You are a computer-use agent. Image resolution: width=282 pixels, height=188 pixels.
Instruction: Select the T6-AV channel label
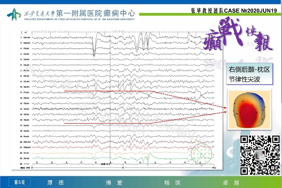pos(26,120)
